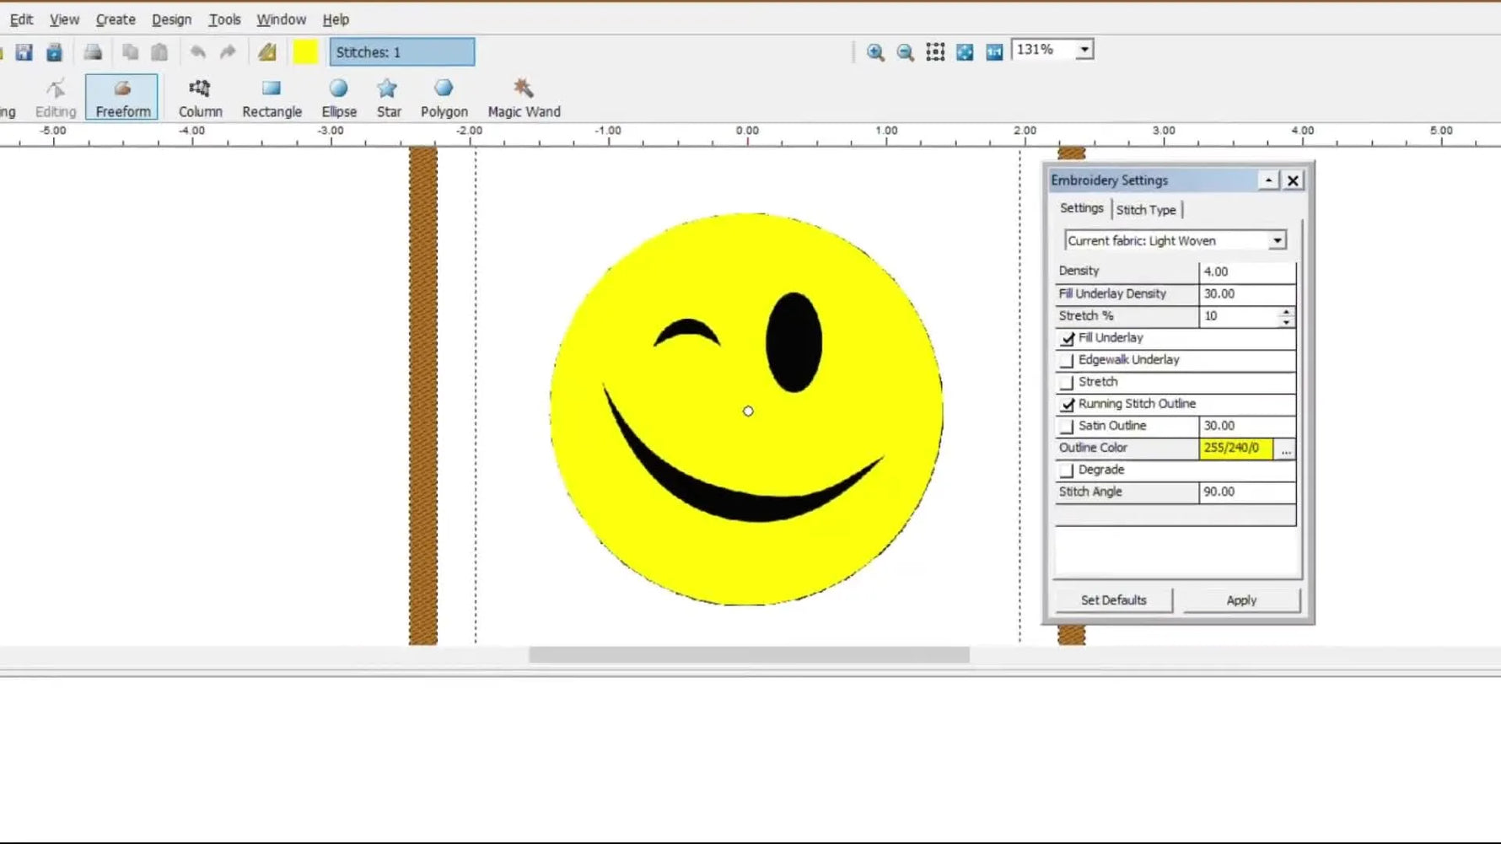Open the Create menu

coord(116,19)
